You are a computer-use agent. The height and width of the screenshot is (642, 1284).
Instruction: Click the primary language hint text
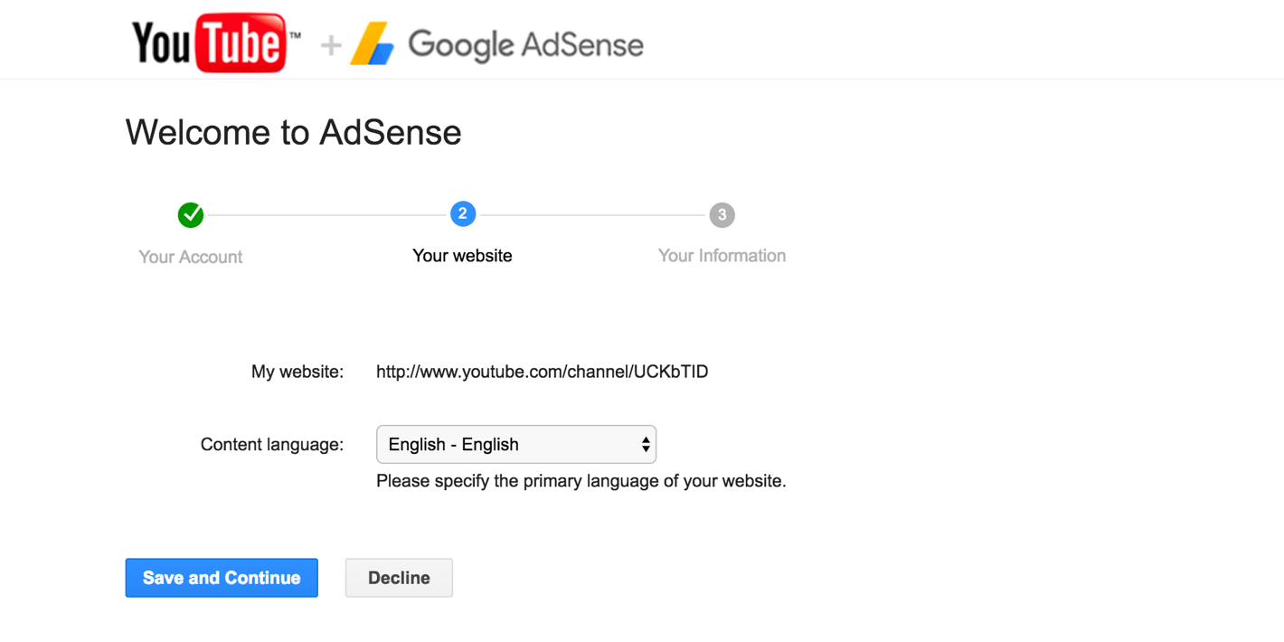(581, 481)
